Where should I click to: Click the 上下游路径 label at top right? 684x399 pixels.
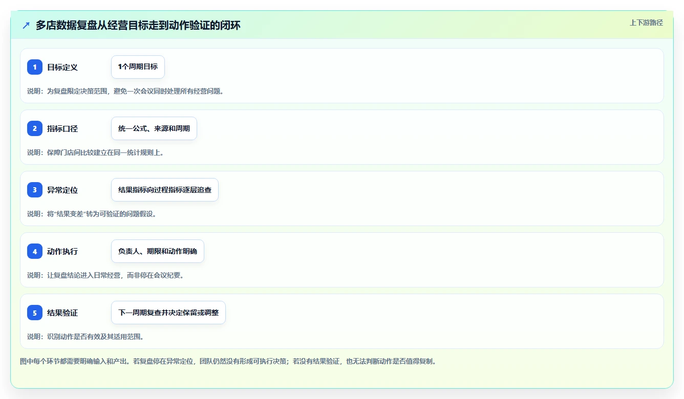coord(646,23)
